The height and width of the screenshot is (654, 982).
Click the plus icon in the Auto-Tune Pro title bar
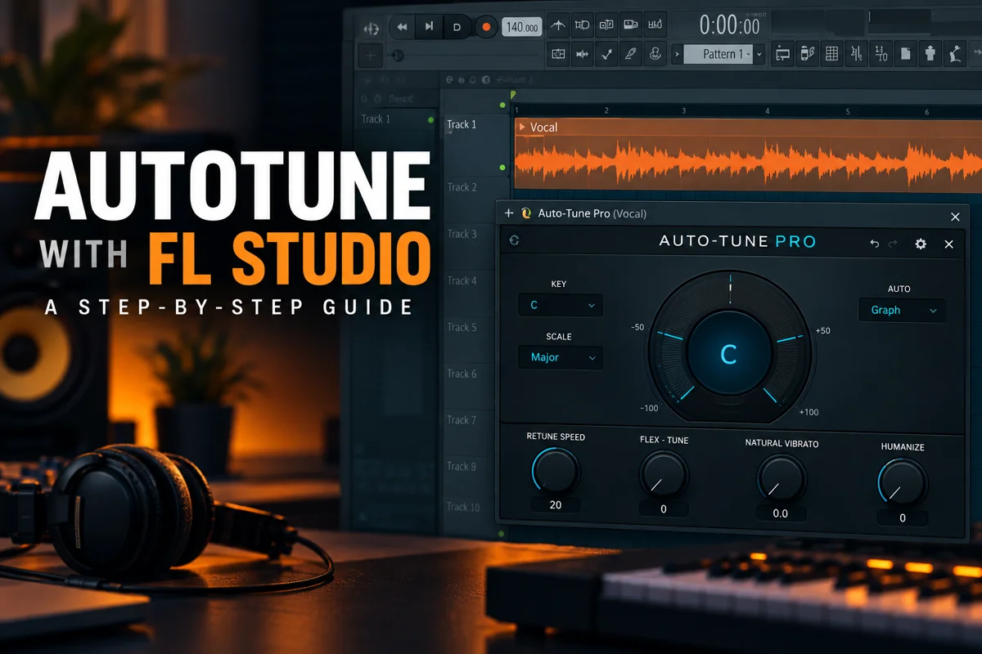(508, 213)
